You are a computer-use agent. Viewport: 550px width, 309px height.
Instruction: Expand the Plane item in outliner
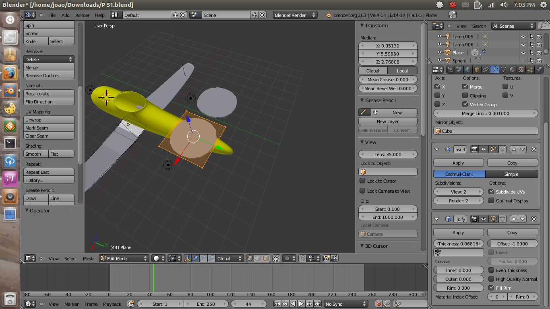(440, 53)
